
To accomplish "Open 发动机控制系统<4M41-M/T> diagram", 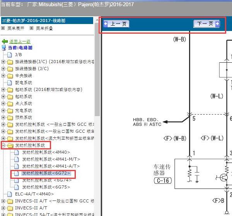I will (x=51, y=159).
